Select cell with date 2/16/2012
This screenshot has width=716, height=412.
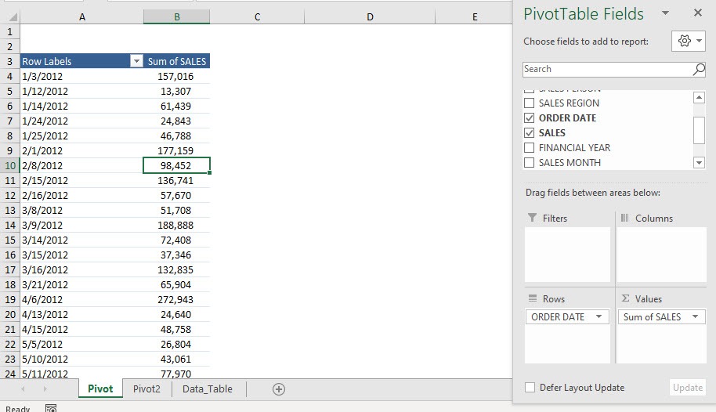tap(81, 196)
